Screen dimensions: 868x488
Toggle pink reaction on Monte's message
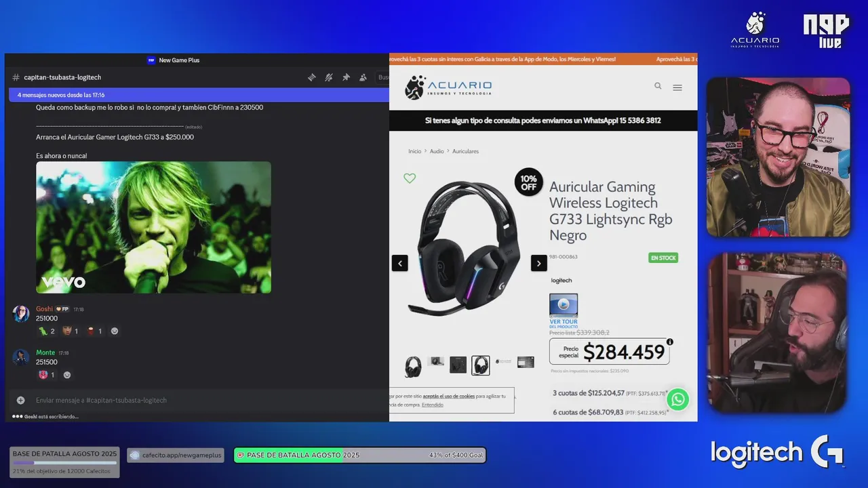tap(47, 375)
